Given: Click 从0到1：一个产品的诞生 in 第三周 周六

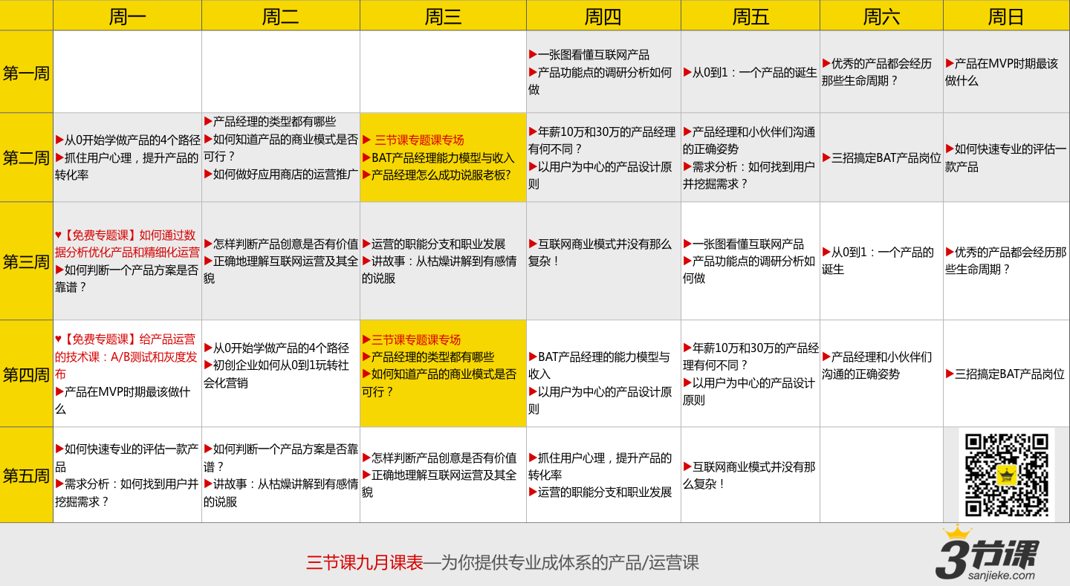Looking at the screenshot, I should tap(878, 261).
